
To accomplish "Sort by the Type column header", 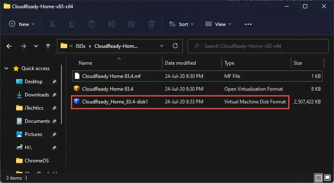I will pos(229,63).
